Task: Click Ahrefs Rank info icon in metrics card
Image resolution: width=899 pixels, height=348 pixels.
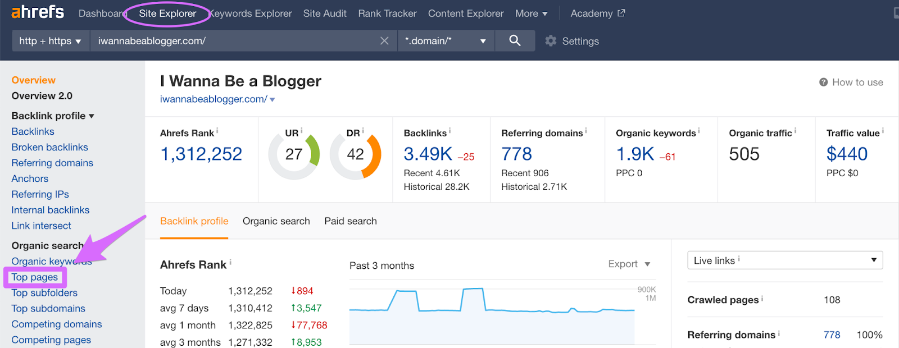Action: (217, 131)
